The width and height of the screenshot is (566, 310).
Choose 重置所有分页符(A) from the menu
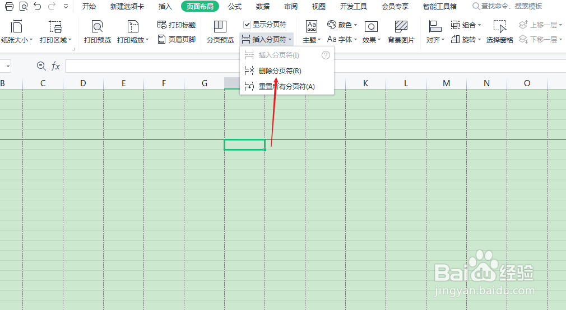click(287, 87)
